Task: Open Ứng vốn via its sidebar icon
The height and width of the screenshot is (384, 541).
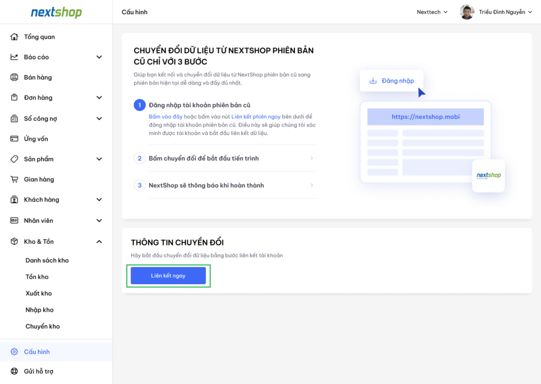Action: [x=14, y=138]
